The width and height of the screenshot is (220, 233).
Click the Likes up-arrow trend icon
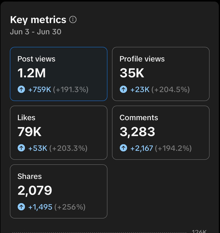coord(21,148)
